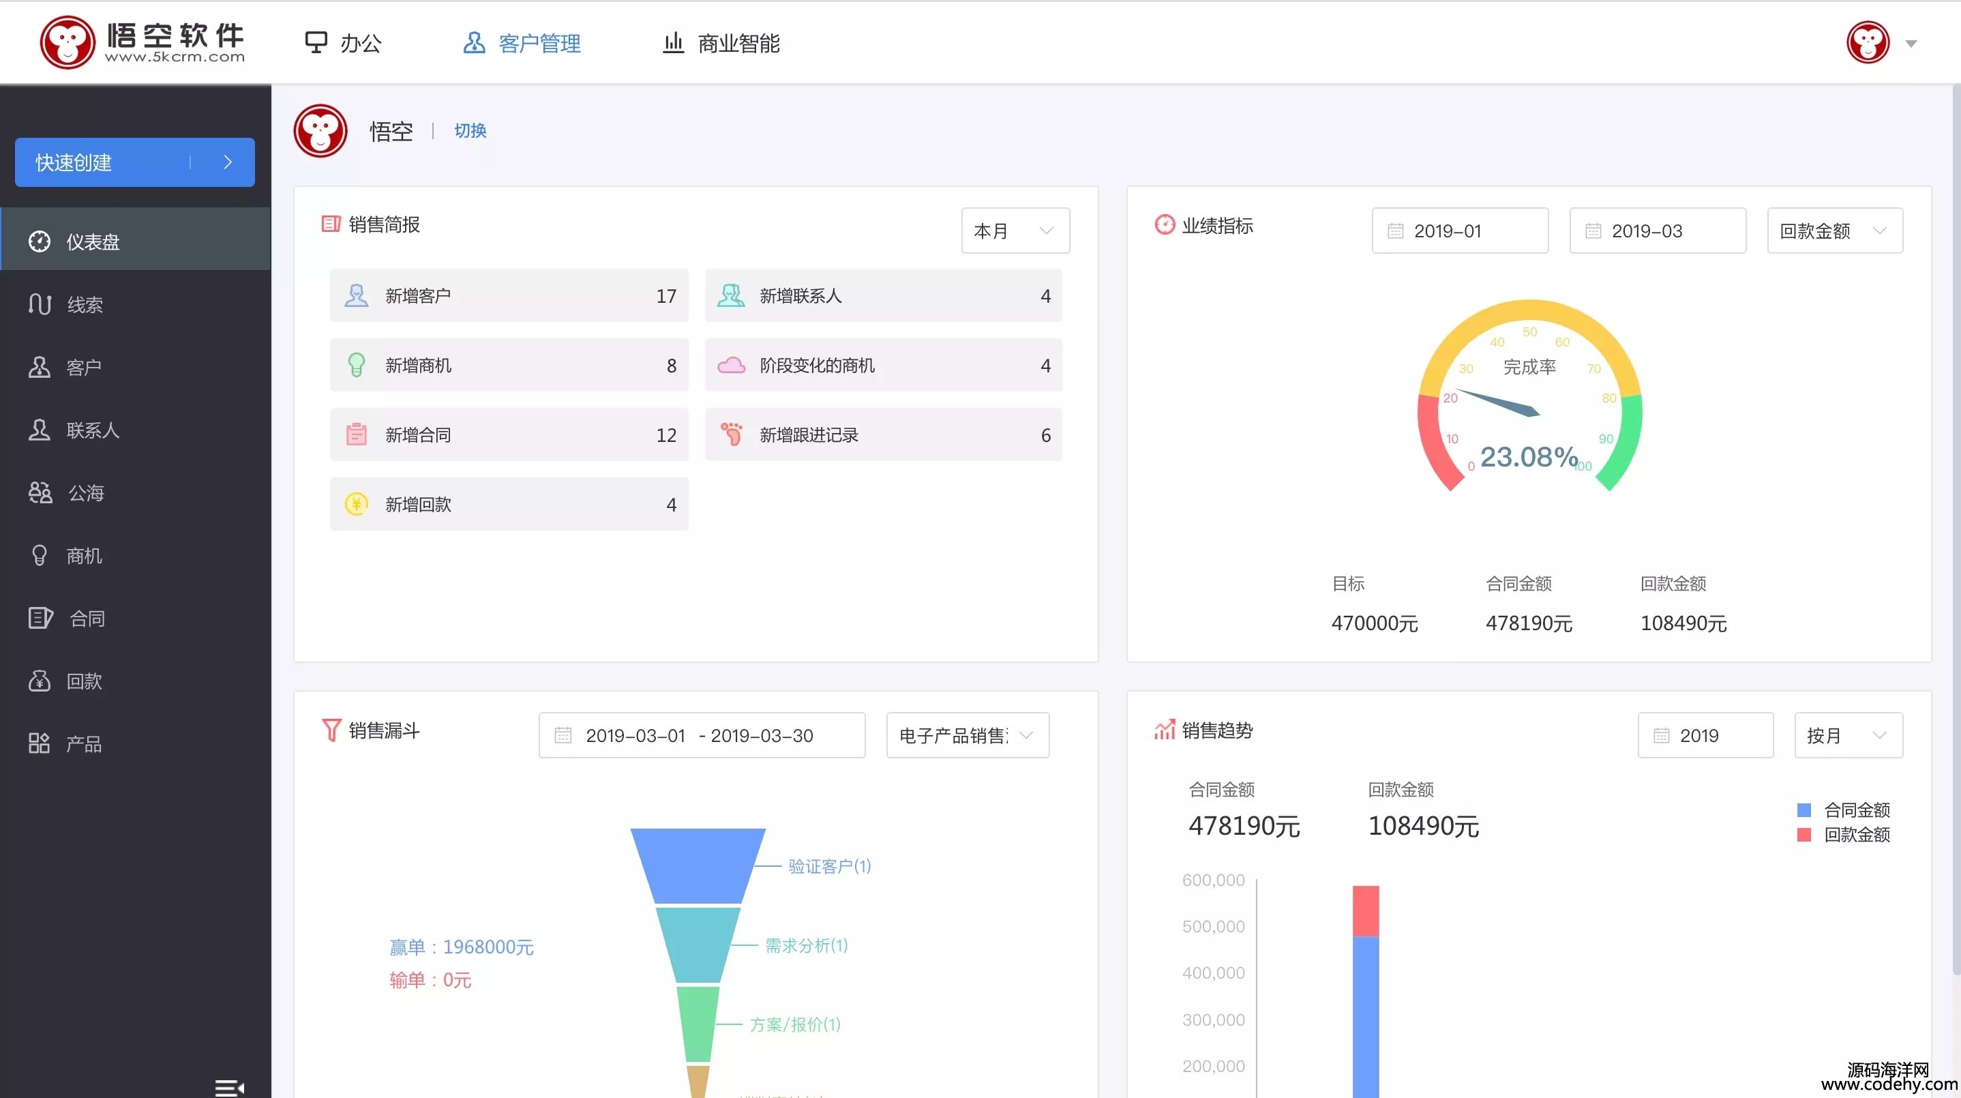Image resolution: width=1961 pixels, height=1098 pixels.
Task: Toggle 回款金额 red legend swatch
Action: [x=1803, y=835]
